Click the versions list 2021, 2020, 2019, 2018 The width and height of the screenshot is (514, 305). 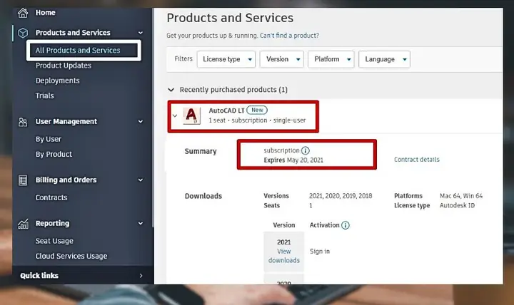341,196
